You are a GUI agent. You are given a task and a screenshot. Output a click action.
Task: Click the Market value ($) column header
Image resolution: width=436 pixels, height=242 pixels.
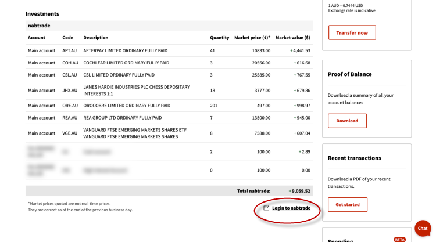pos(292,38)
